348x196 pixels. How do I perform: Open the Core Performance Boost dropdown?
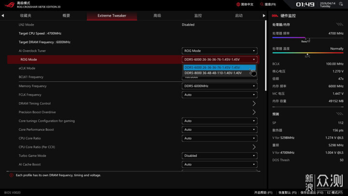[219, 130]
